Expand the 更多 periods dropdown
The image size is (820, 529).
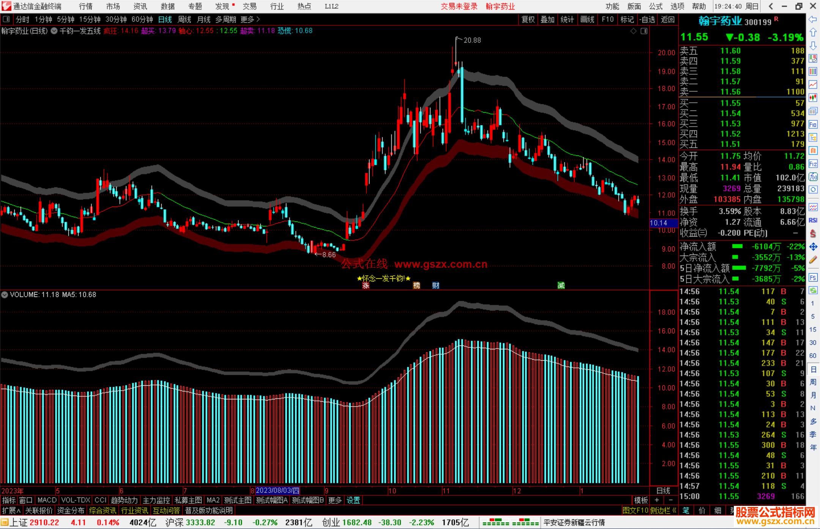pyautogui.click(x=250, y=19)
